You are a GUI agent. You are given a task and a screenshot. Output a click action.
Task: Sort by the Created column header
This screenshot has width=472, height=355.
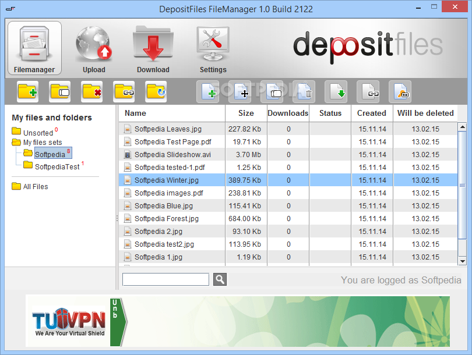coord(372,113)
